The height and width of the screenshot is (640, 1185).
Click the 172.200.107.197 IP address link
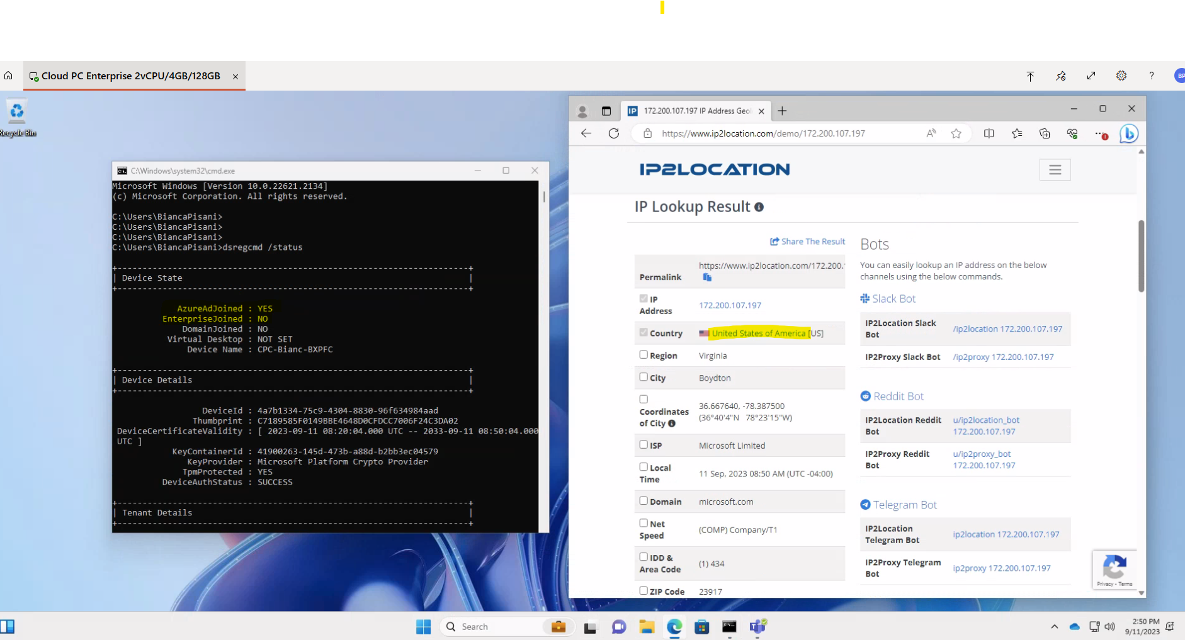pos(730,305)
